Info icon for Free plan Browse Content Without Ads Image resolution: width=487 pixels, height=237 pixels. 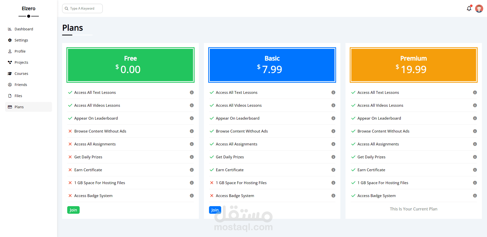coord(192,131)
